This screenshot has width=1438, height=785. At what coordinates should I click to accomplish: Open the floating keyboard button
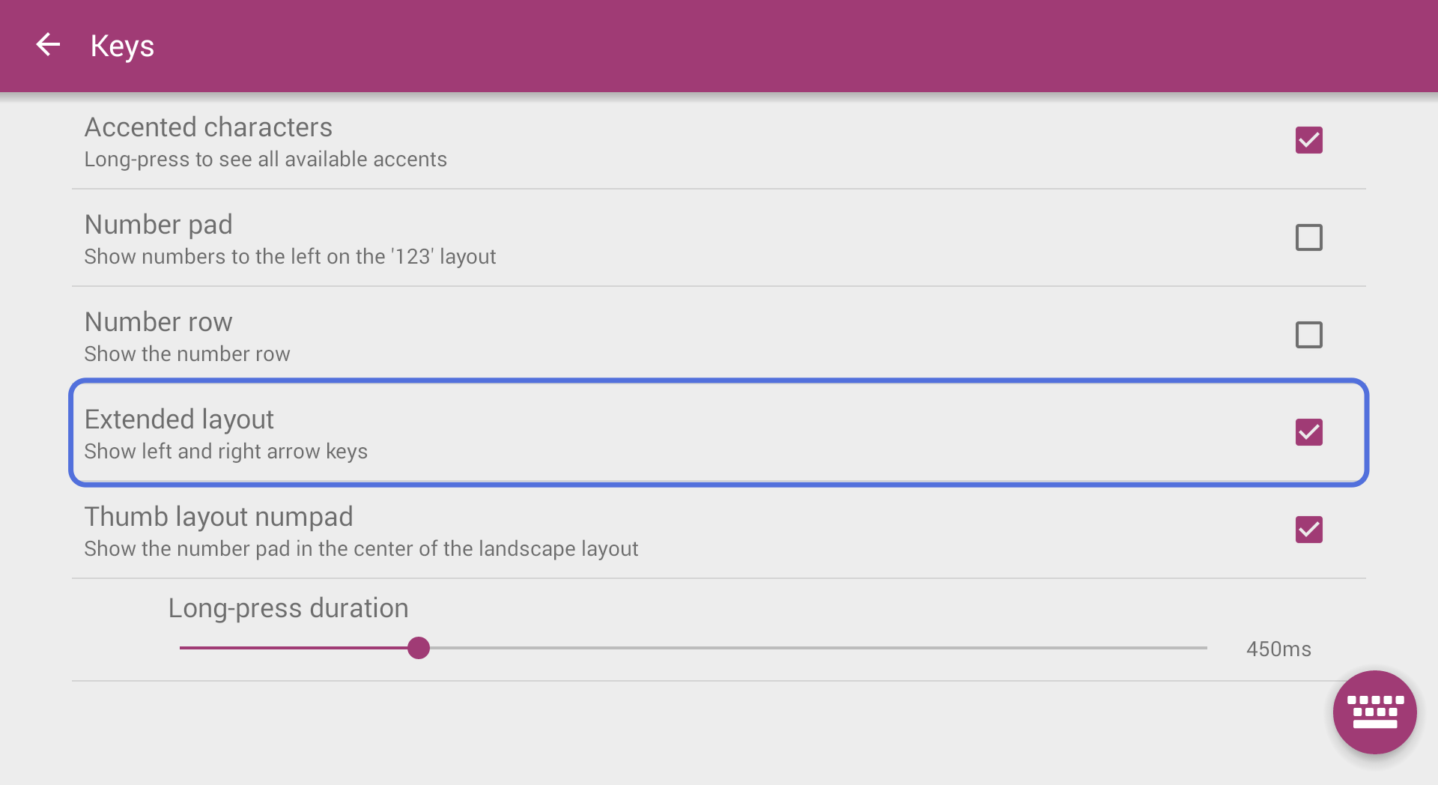tap(1374, 712)
